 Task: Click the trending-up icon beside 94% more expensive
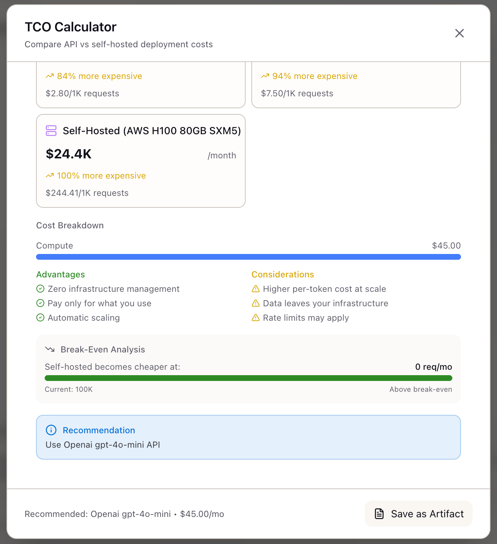pyautogui.click(x=265, y=76)
